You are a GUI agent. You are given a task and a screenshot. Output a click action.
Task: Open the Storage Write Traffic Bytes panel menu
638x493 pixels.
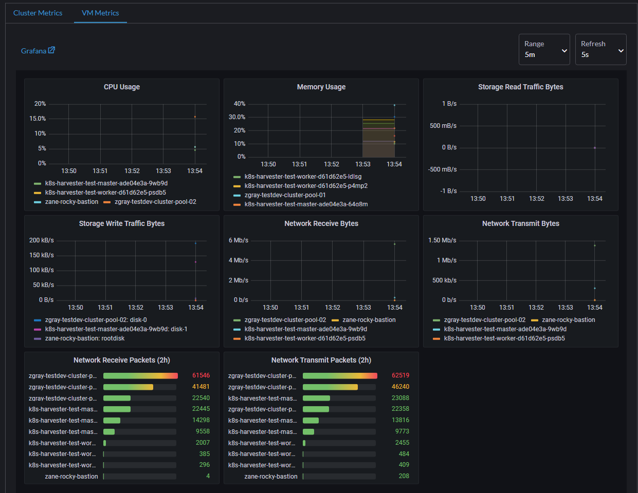(x=122, y=223)
